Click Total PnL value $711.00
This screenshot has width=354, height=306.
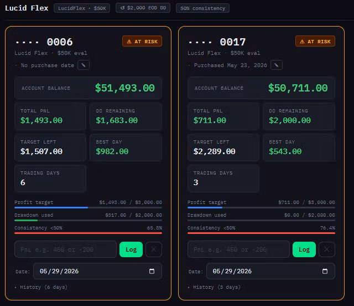(x=210, y=120)
